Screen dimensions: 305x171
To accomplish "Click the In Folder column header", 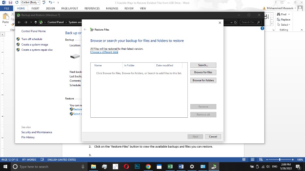I will click(x=139, y=65).
